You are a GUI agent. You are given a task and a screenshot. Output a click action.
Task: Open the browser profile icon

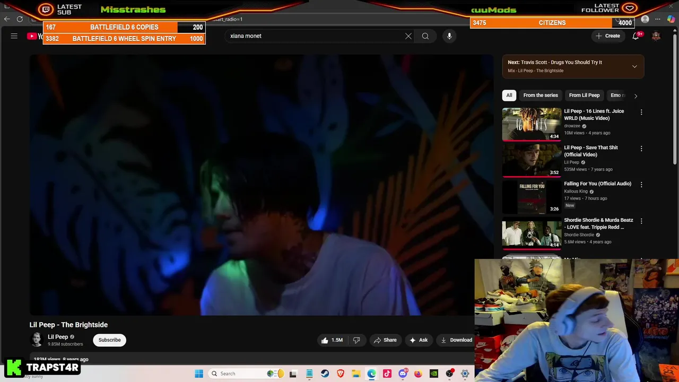pyautogui.click(x=645, y=19)
